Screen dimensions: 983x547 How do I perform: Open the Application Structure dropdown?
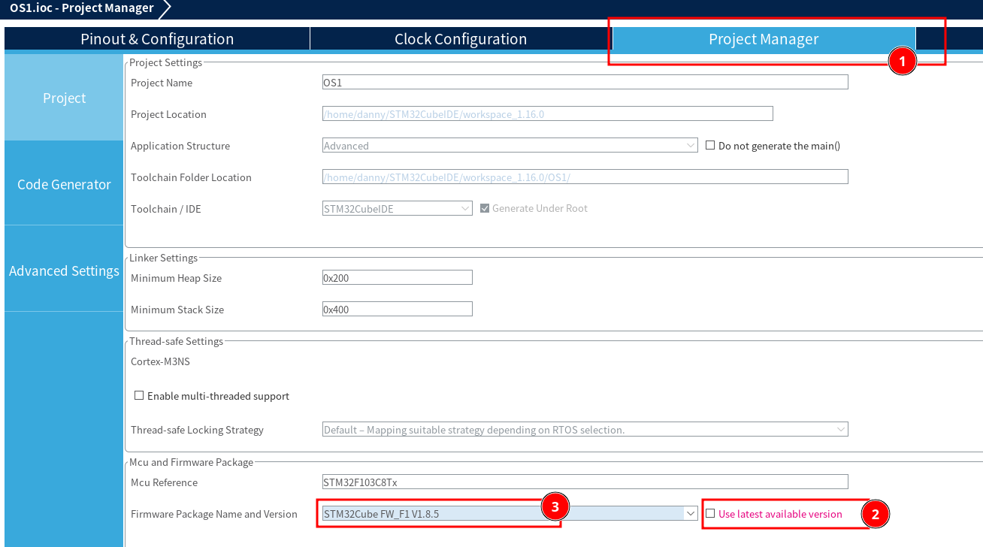tap(510, 145)
